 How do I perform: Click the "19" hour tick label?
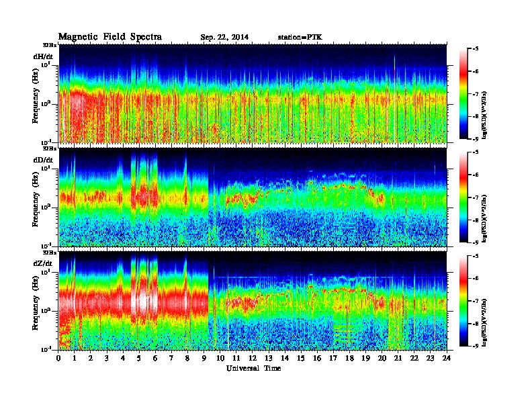click(365, 358)
